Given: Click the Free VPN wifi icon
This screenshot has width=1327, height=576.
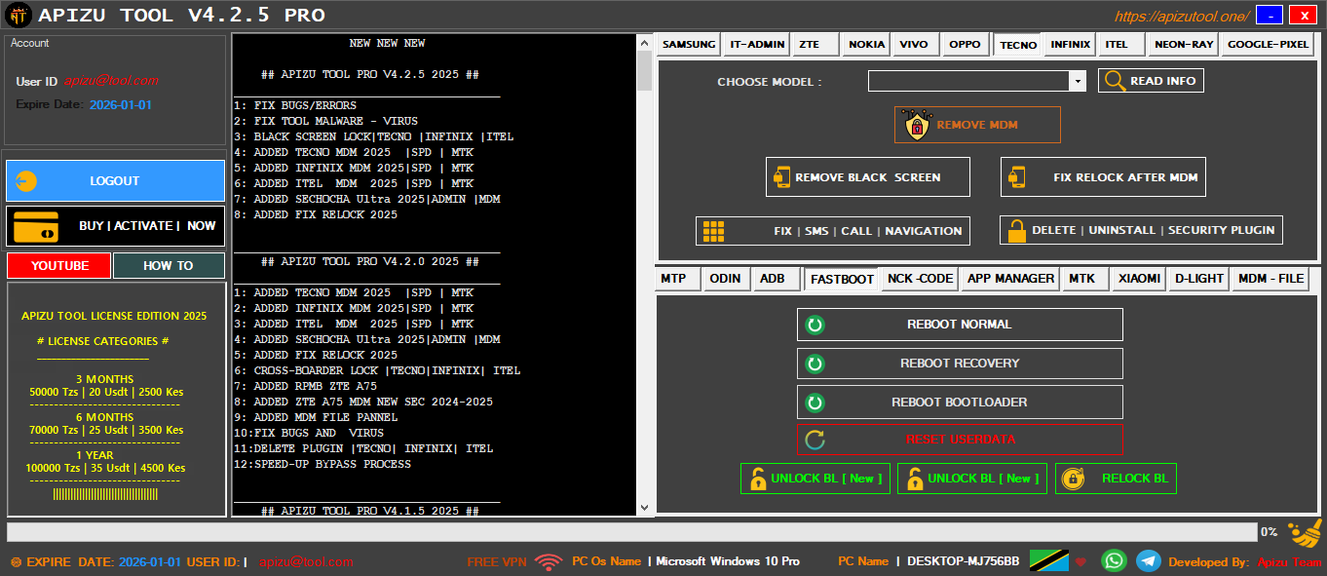Looking at the screenshot, I should point(549,561).
